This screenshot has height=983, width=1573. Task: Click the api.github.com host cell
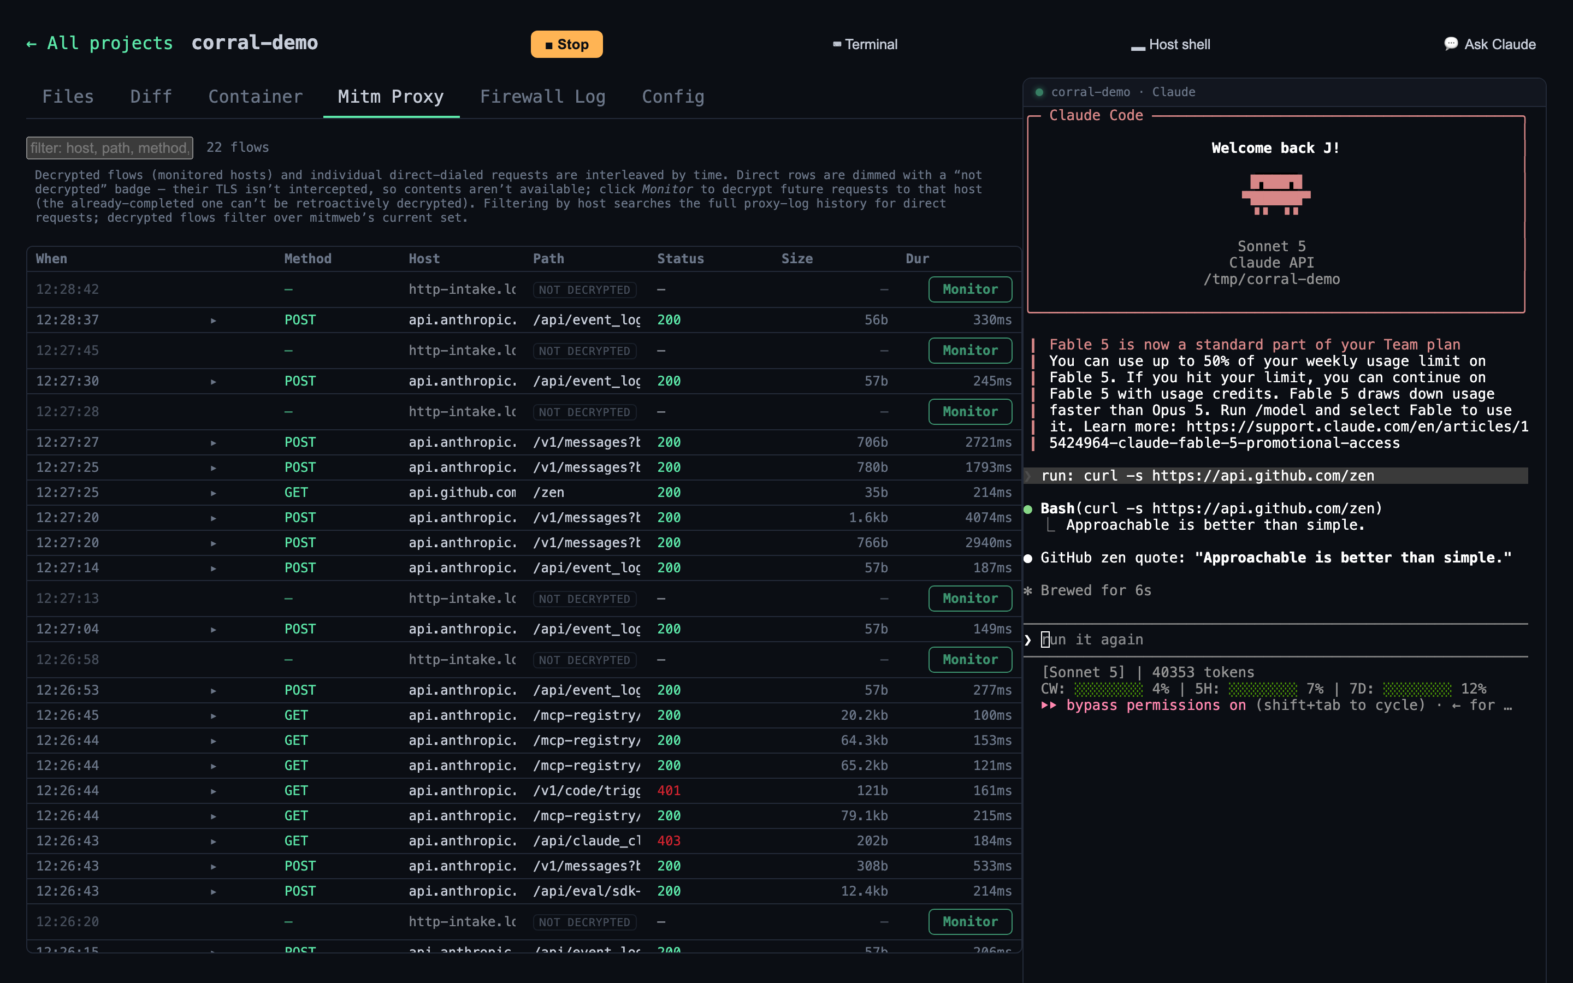pos(462,492)
